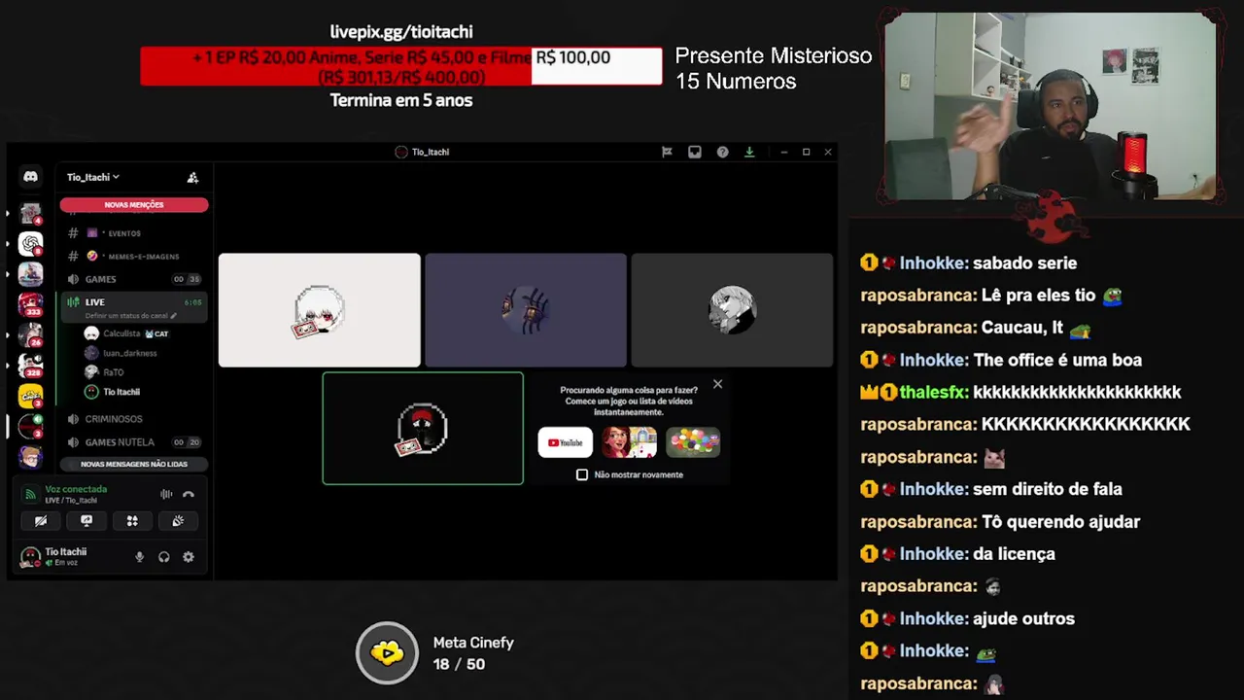
Task: Click the Cinefy goal round icon
Action: coord(387,652)
